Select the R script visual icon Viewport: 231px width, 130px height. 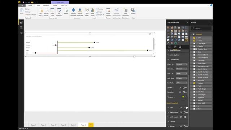tap(175, 40)
